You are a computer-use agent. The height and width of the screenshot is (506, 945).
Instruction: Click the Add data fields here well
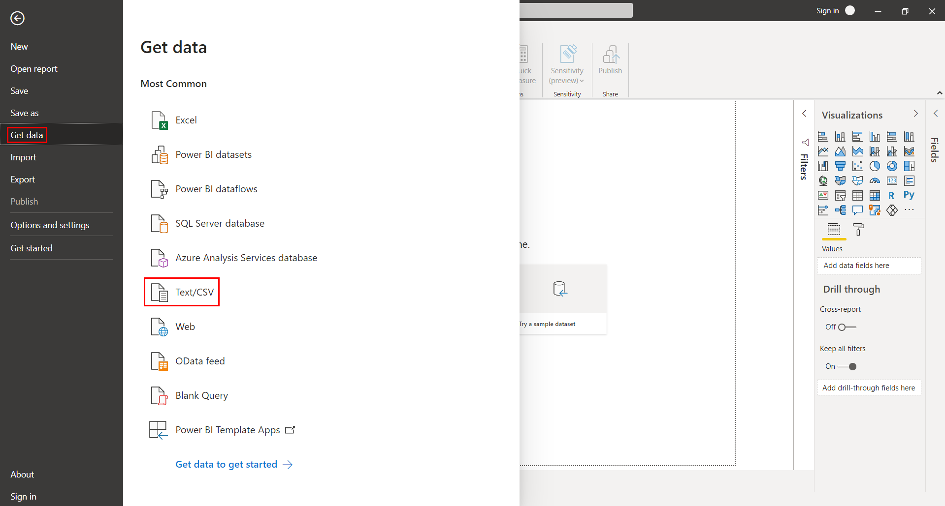869,266
